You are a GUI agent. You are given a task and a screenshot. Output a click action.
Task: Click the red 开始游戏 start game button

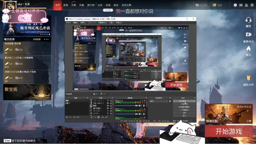click(229, 131)
